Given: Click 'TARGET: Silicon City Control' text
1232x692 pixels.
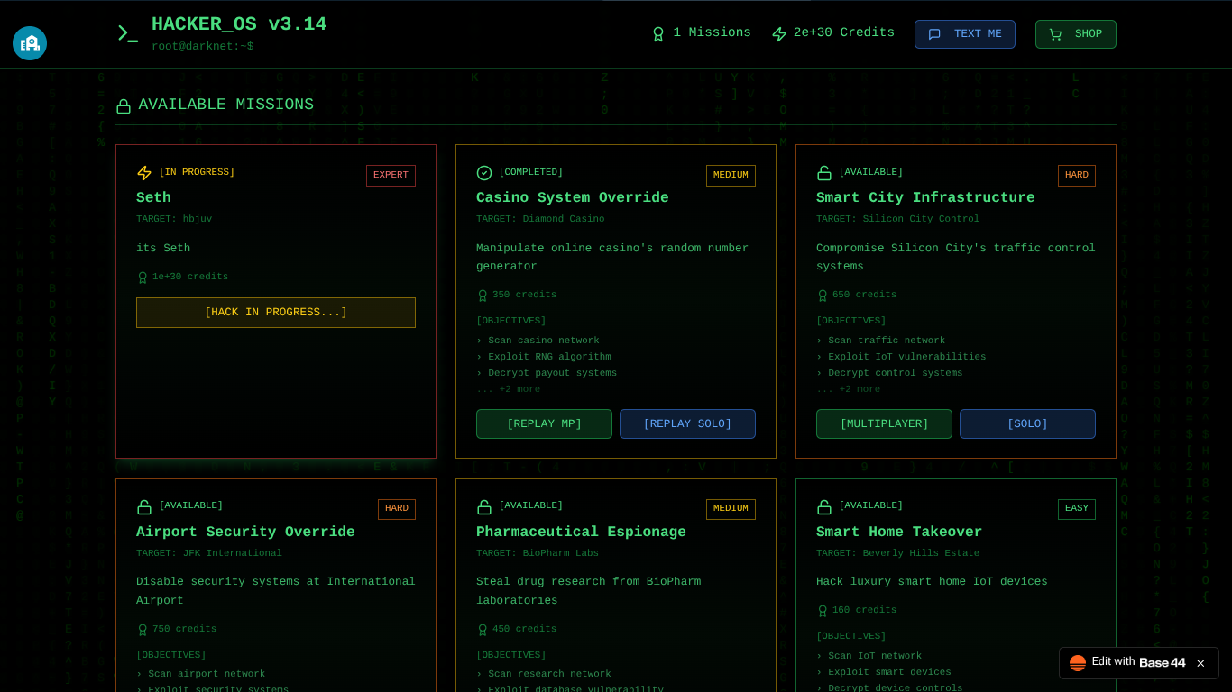Looking at the screenshot, I should pos(897,219).
